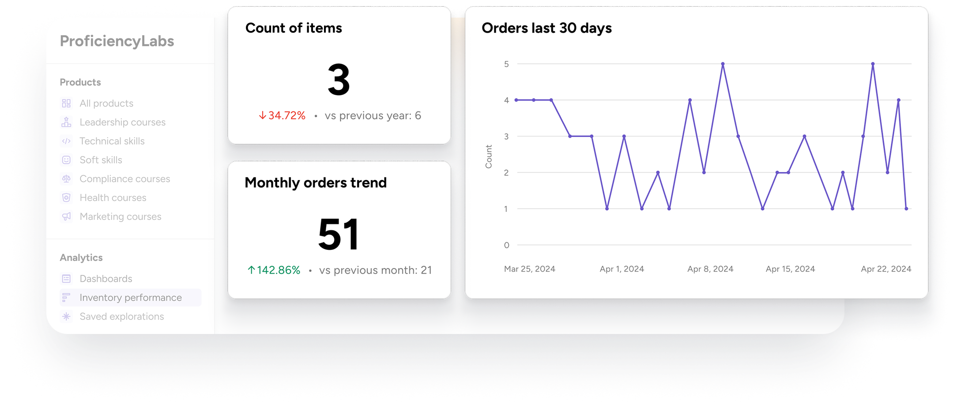Click the 'vs previous month: 21' text
The width and height of the screenshot is (953, 408).
point(376,270)
